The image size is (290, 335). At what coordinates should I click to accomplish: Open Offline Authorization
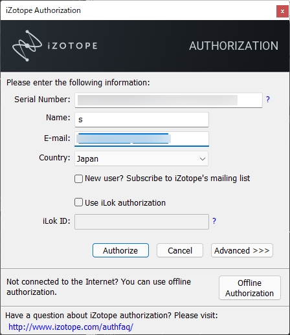click(x=250, y=288)
